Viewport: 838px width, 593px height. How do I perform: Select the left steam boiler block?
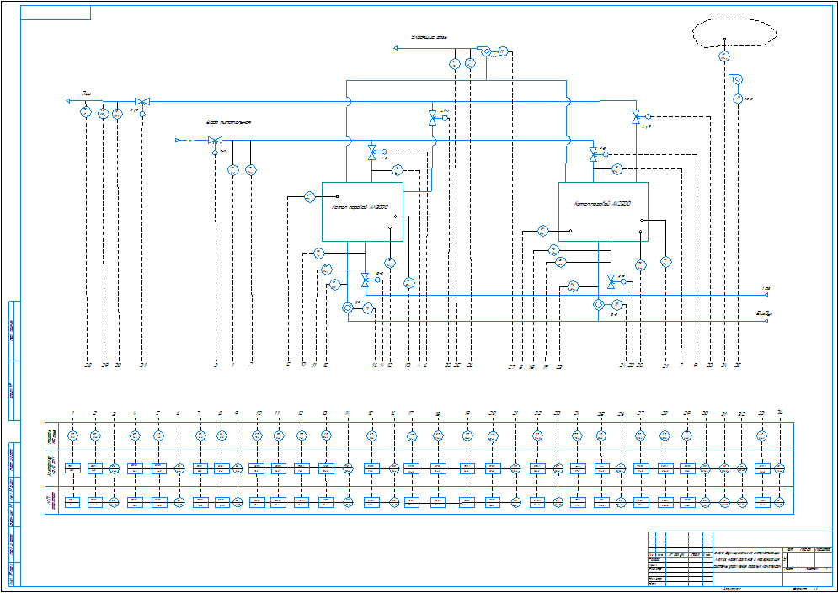coord(362,211)
